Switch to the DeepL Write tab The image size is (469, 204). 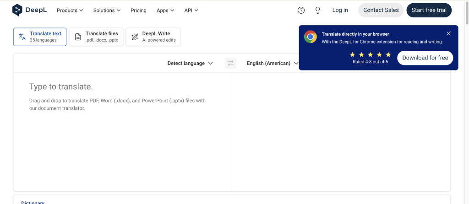tap(153, 37)
